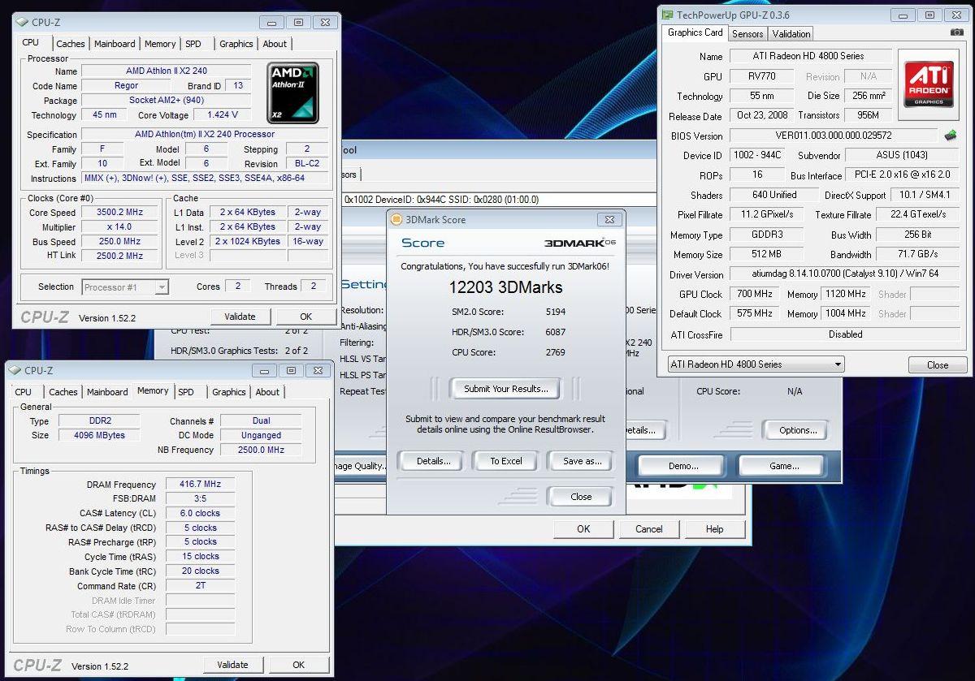This screenshot has height=681, width=975.
Task: Open Mainboard tab in top CPU-Z window
Action: pos(115,44)
